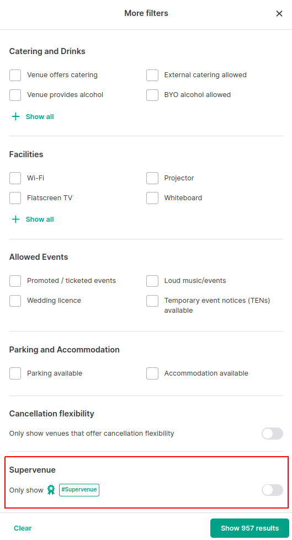Click the #Supervenue tag badge

[79, 490]
